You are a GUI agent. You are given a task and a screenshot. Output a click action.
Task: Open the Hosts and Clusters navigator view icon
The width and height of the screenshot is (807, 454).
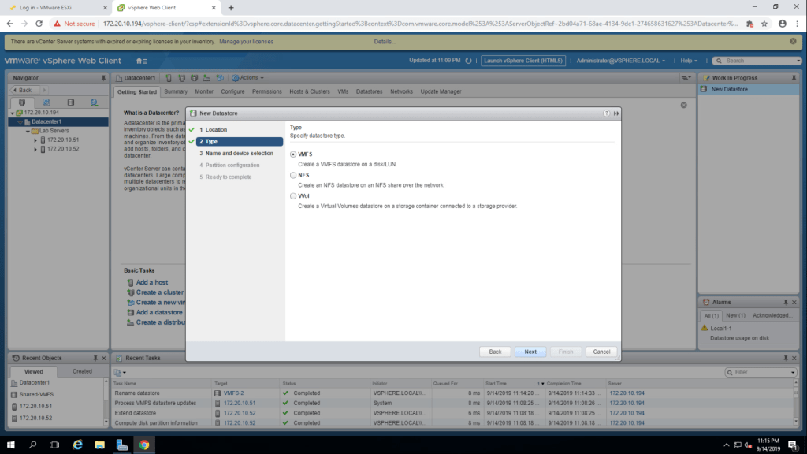click(22, 102)
